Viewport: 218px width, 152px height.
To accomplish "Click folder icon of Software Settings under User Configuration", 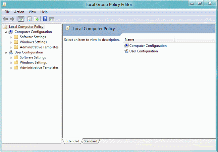I will pos(16,57).
